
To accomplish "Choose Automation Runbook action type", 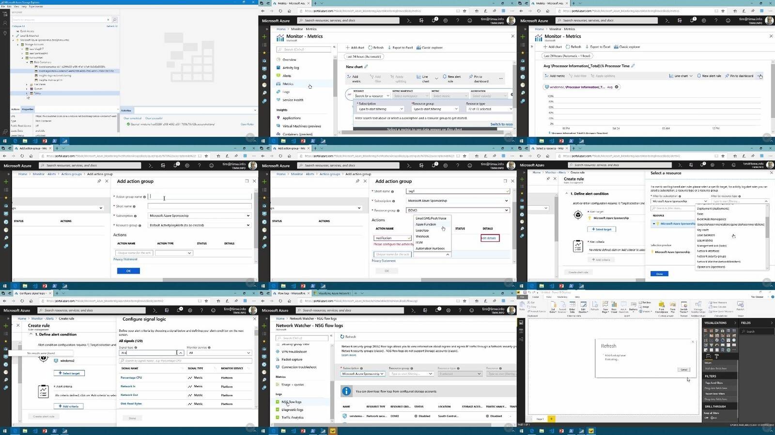I will click(x=430, y=248).
